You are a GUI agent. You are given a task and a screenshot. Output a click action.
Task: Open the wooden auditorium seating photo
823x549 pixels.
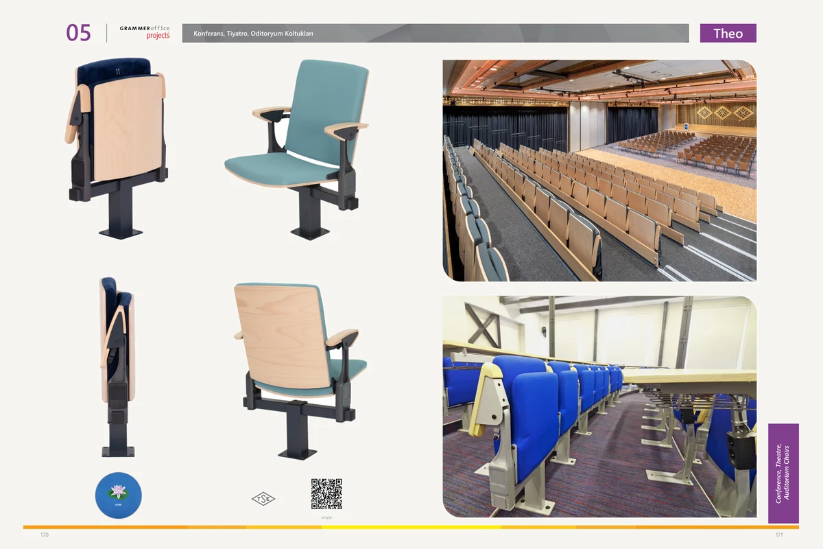(x=599, y=171)
